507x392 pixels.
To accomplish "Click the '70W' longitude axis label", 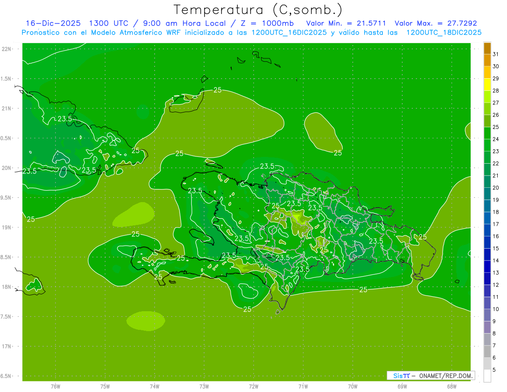I will pyautogui.click(x=353, y=387).
